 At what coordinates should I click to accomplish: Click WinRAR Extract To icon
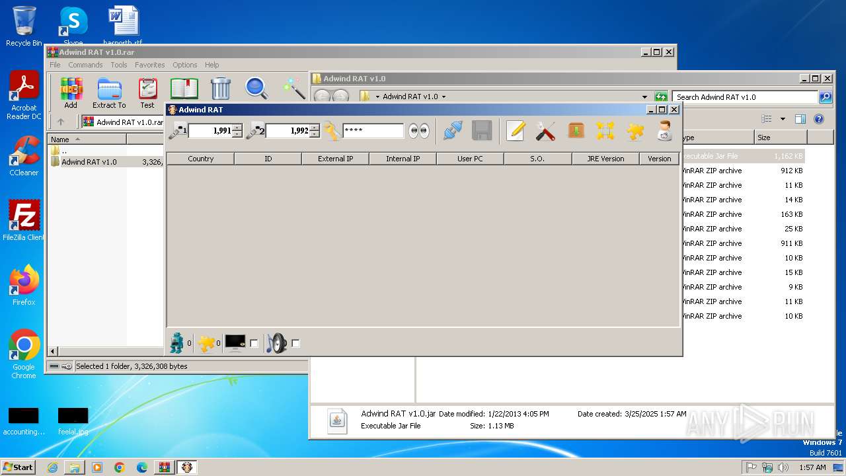click(x=109, y=93)
